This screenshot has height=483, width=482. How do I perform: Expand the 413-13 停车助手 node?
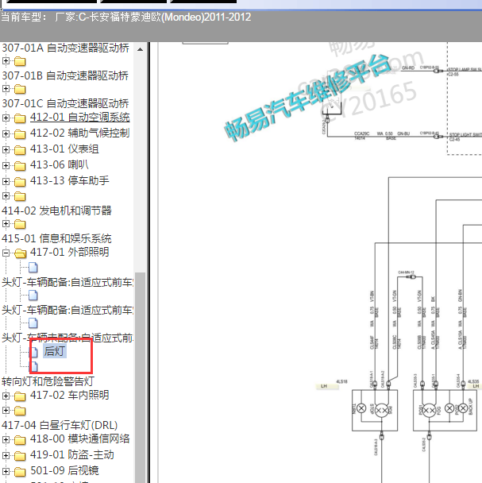coord(6,181)
